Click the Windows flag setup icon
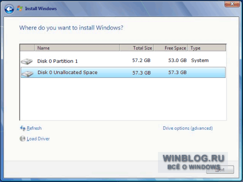 coord(20,9)
